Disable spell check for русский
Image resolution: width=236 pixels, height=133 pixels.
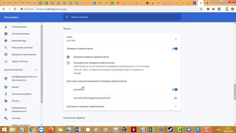pos(175,89)
